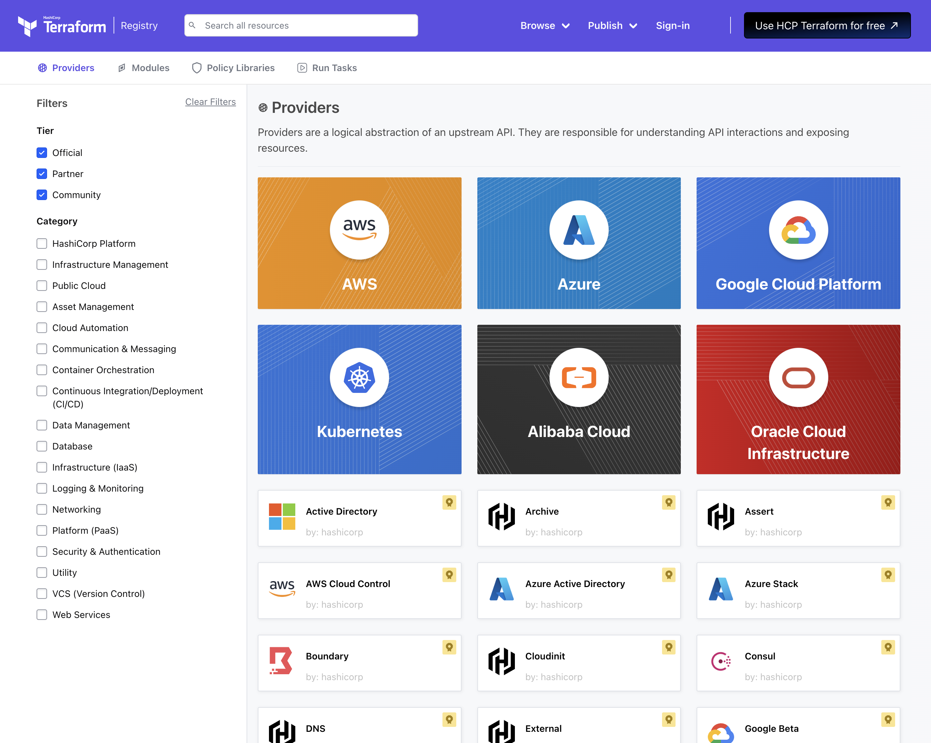Click the Kubernetes wheel logo
Viewport: 931px width, 743px height.
click(x=359, y=377)
